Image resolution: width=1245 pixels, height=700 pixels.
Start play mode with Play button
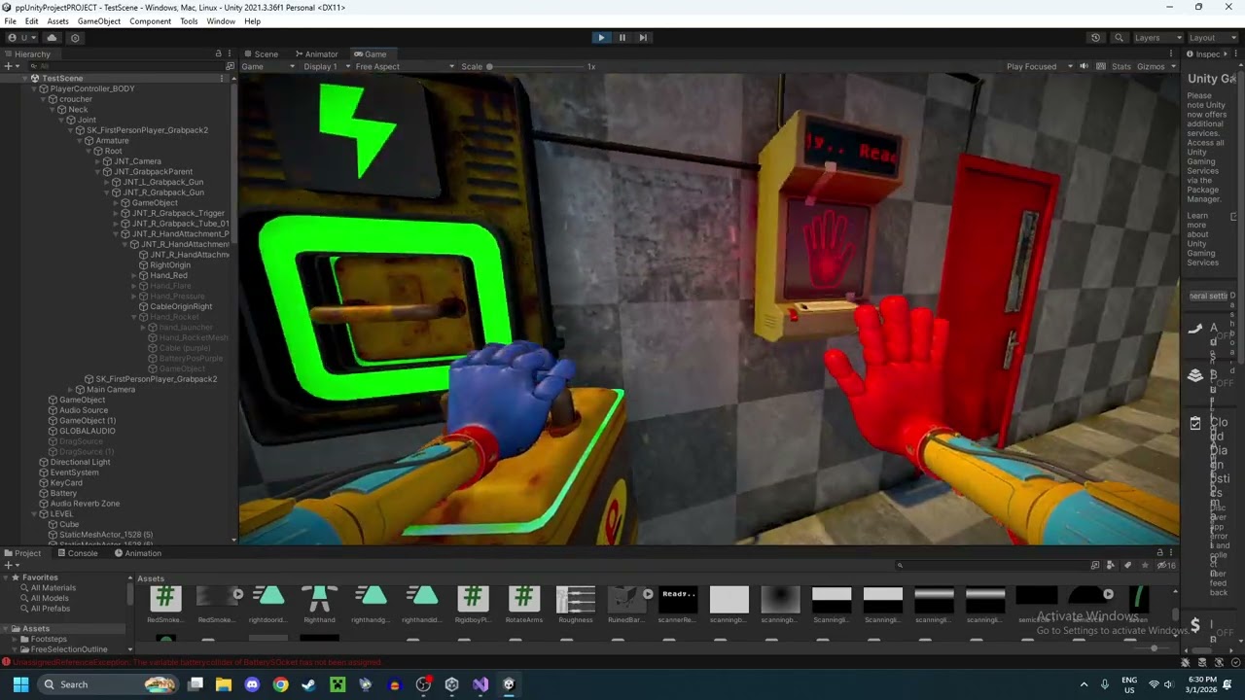(x=601, y=37)
